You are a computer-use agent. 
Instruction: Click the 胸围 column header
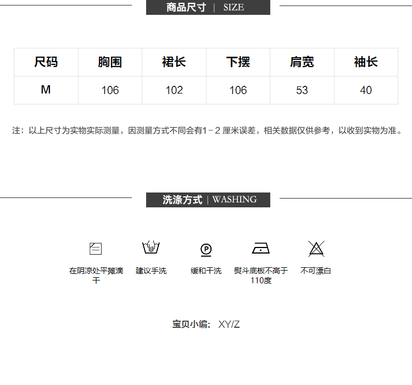[110, 62]
